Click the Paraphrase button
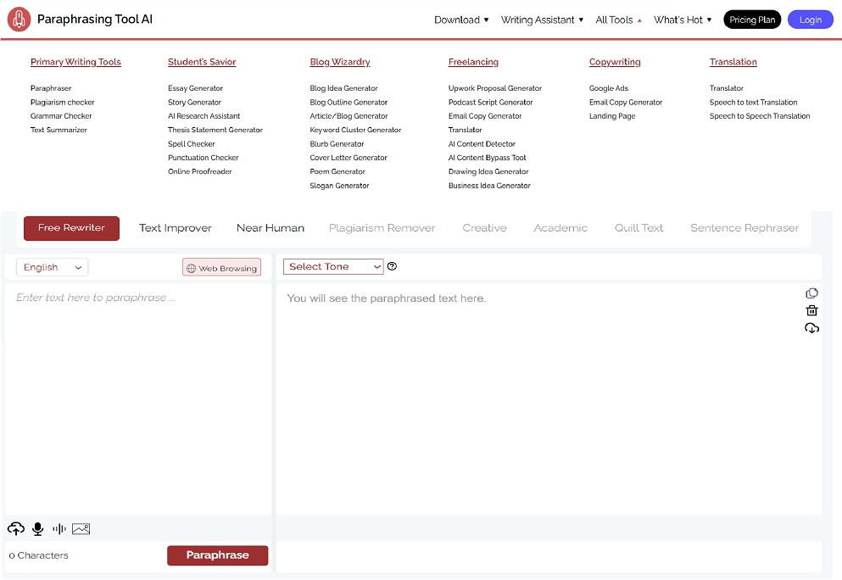The height and width of the screenshot is (580, 842). tap(217, 555)
